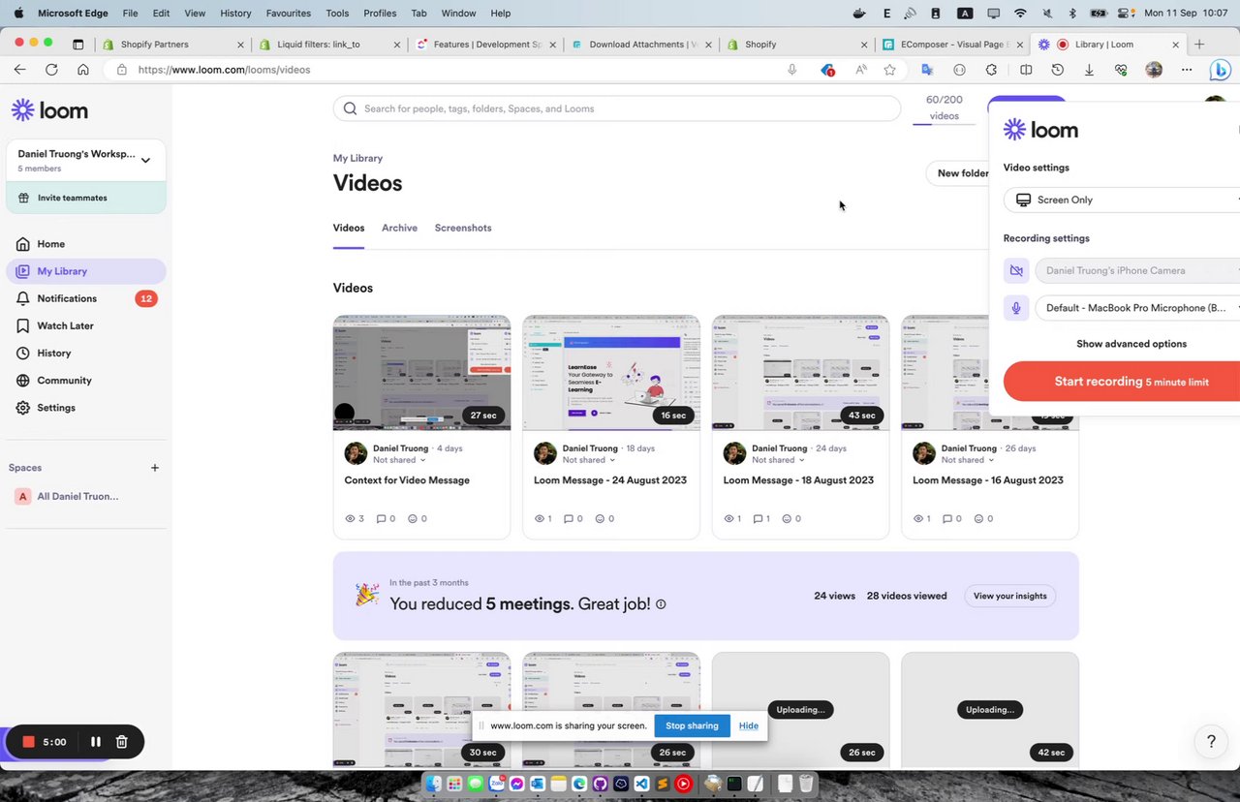Click the voice search microphone in address bar

pos(791,70)
